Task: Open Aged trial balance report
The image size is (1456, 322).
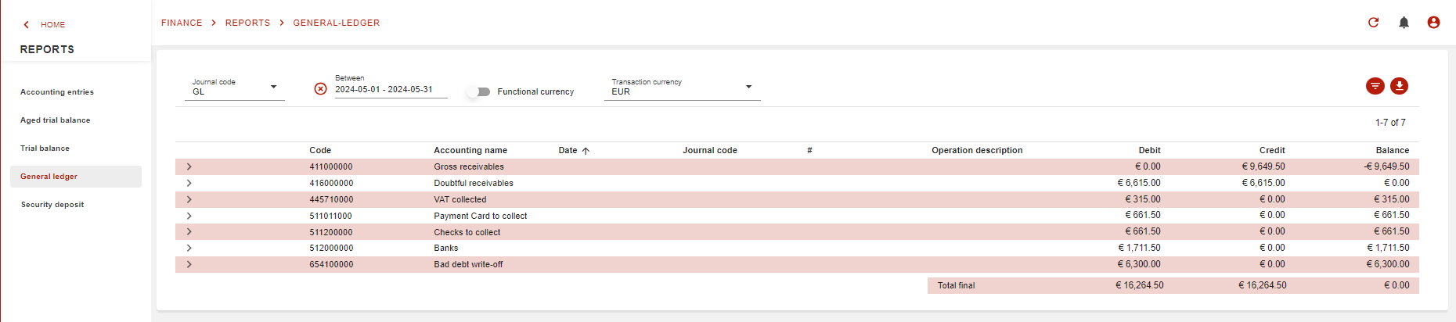Action: pyautogui.click(x=55, y=120)
